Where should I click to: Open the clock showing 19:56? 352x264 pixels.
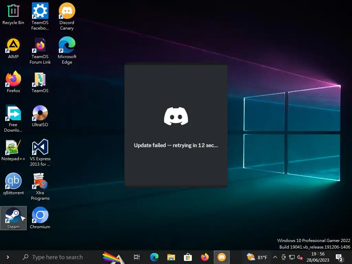(318, 257)
